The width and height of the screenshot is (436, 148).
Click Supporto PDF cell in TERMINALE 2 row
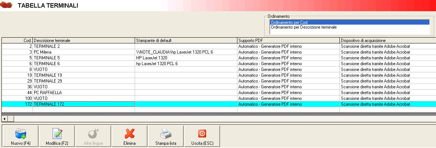tap(289, 46)
